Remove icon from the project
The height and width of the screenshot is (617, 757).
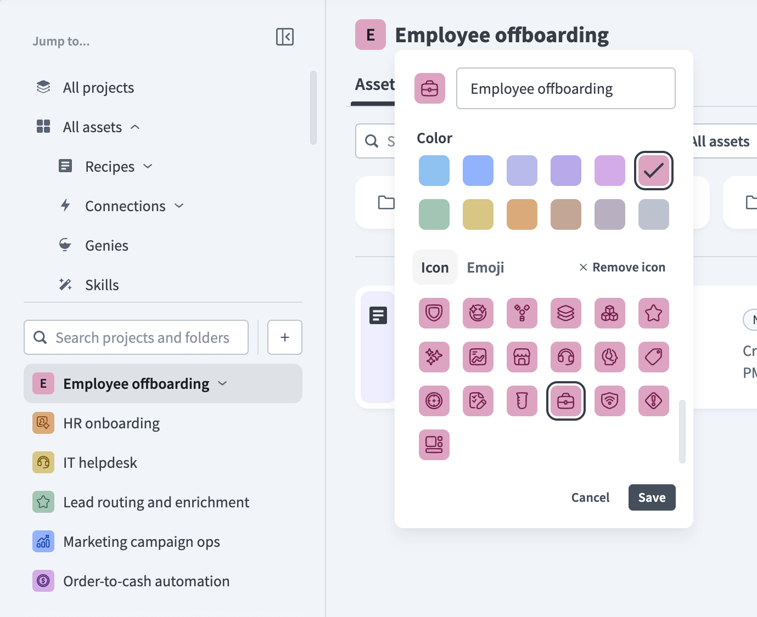click(622, 267)
